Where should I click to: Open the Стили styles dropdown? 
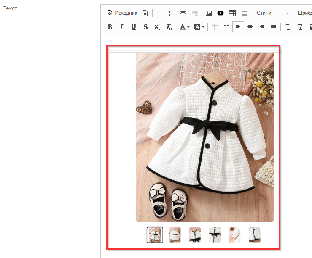pos(272,13)
